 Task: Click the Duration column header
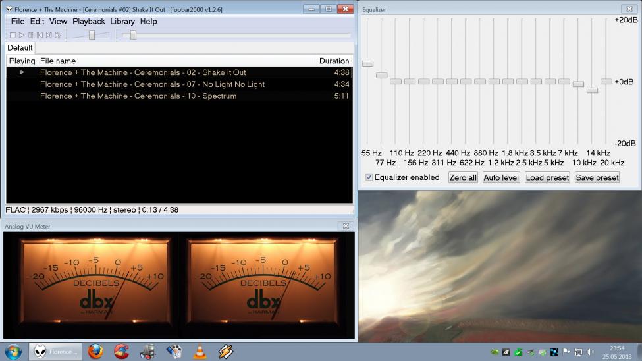334,61
